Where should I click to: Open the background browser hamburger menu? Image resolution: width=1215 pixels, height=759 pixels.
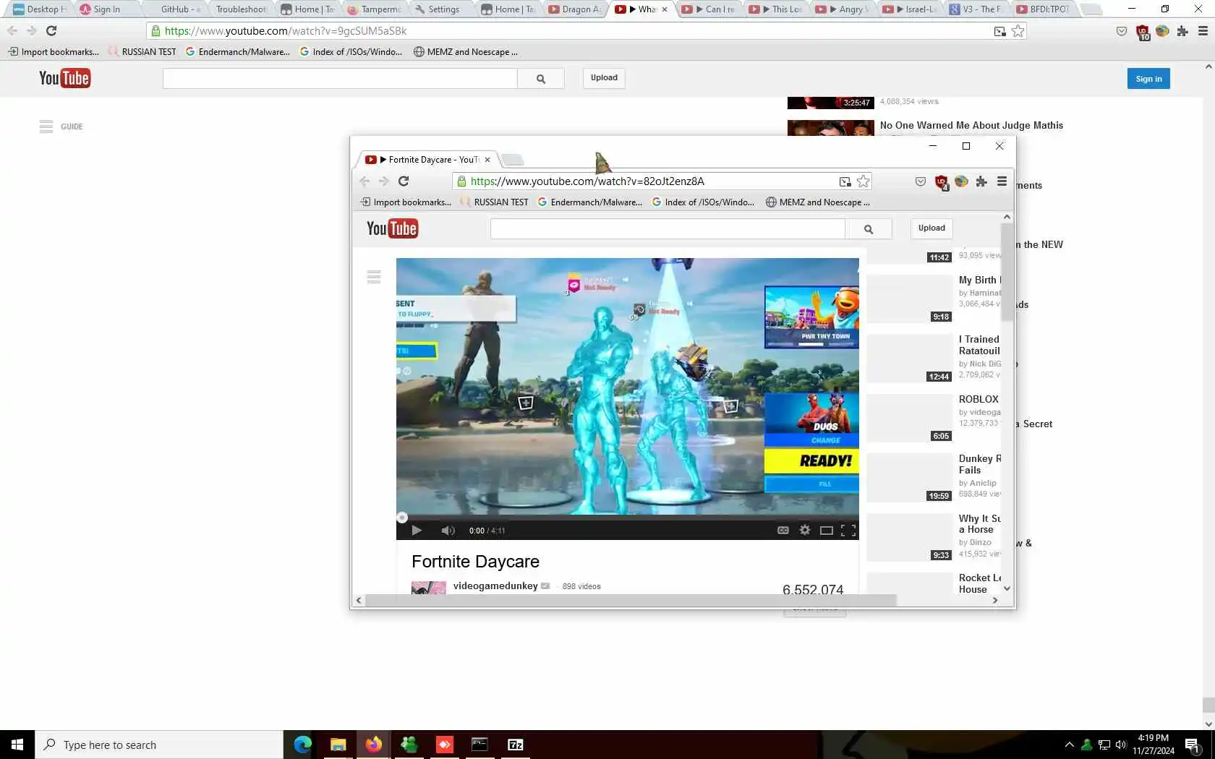pyautogui.click(x=1203, y=31)
